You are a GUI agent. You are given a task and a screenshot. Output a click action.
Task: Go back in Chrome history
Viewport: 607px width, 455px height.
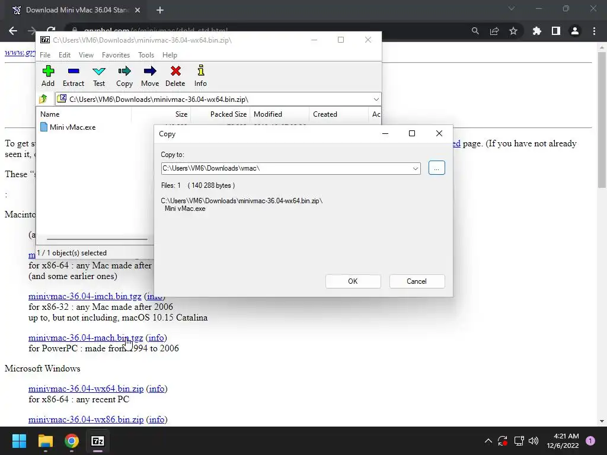click(13, 31)
